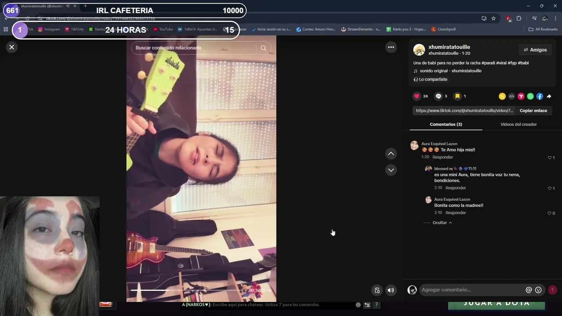Click the @ mention icon
562x316 pixels.
coord(529,290)
